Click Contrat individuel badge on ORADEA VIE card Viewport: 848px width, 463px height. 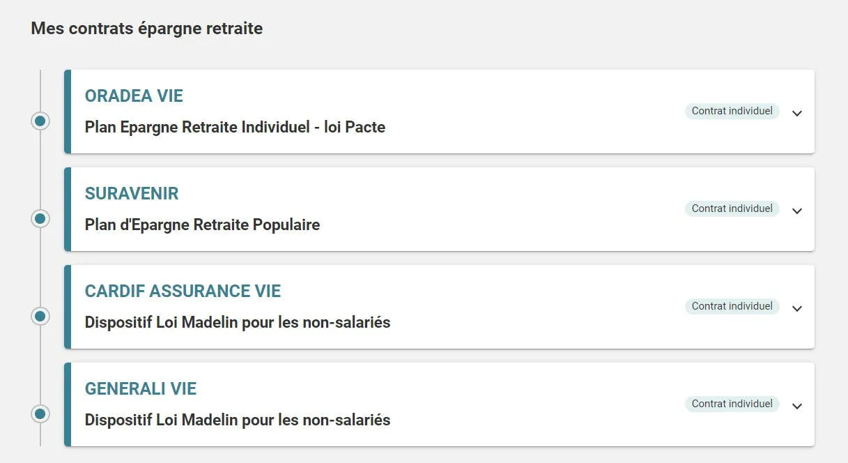pyautogui.click(x=732, y=111)
